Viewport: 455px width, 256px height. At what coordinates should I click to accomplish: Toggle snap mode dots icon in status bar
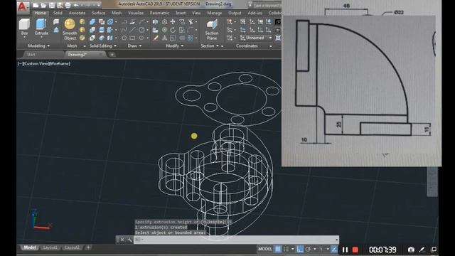point(286,249)
